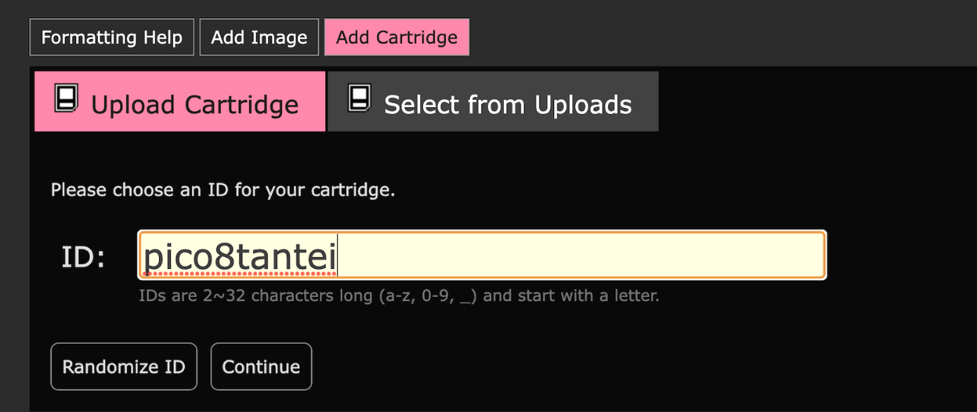Generate a random ID with Randomize ID
The image size is (977, 412).
[x=124, y=367]
